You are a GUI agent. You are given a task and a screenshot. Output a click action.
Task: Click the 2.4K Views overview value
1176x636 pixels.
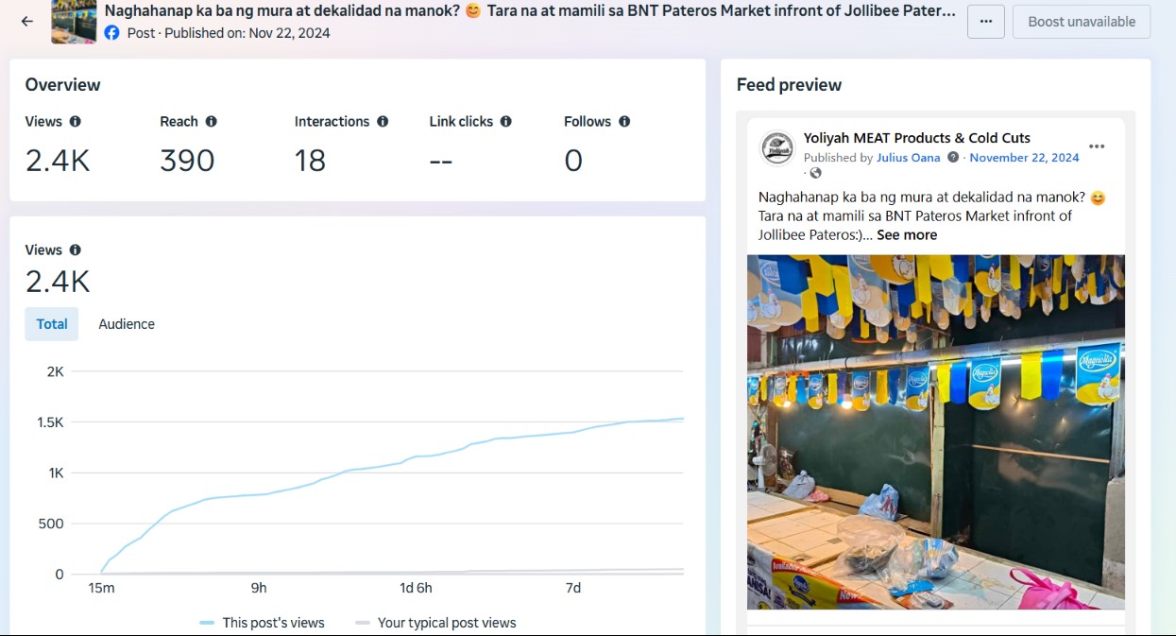pyautogui.click(x=58, y=161)
